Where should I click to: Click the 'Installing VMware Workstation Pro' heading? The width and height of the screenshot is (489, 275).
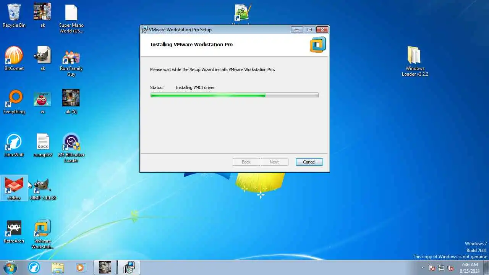click(x=191, y=44)
